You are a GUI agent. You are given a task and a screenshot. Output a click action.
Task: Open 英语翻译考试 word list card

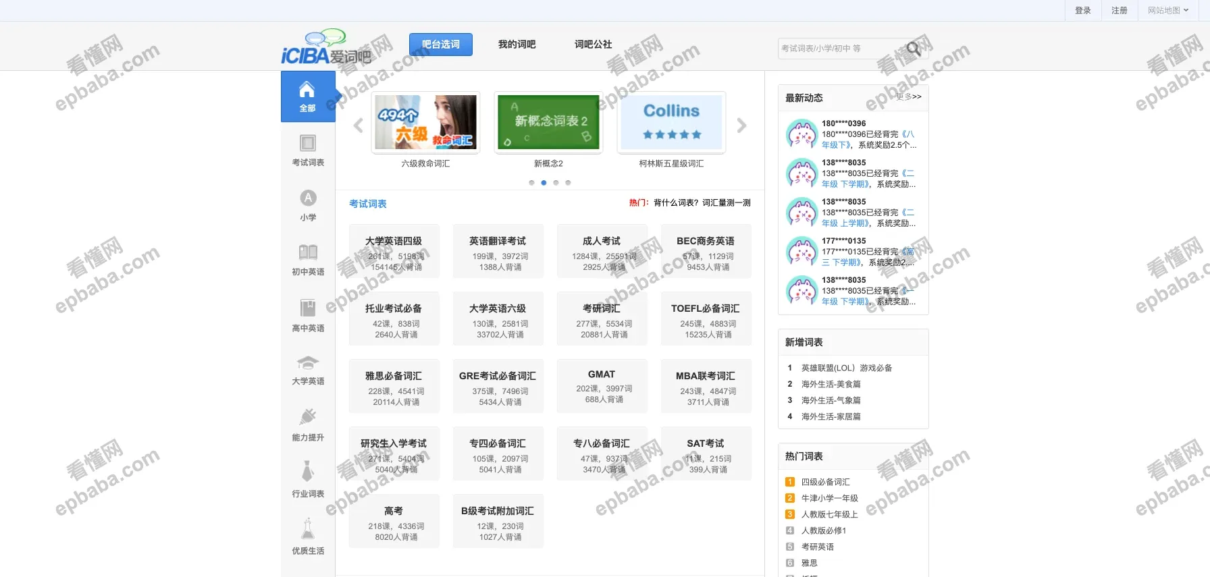click(x=498, y=252)
